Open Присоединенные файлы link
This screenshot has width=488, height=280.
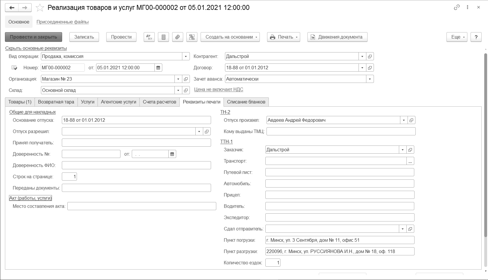[63, 22]
